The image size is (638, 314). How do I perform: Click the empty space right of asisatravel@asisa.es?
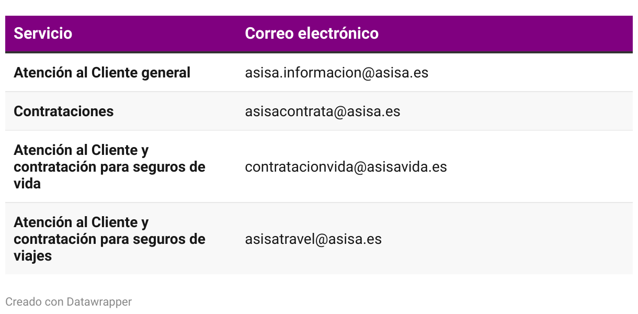502,239
